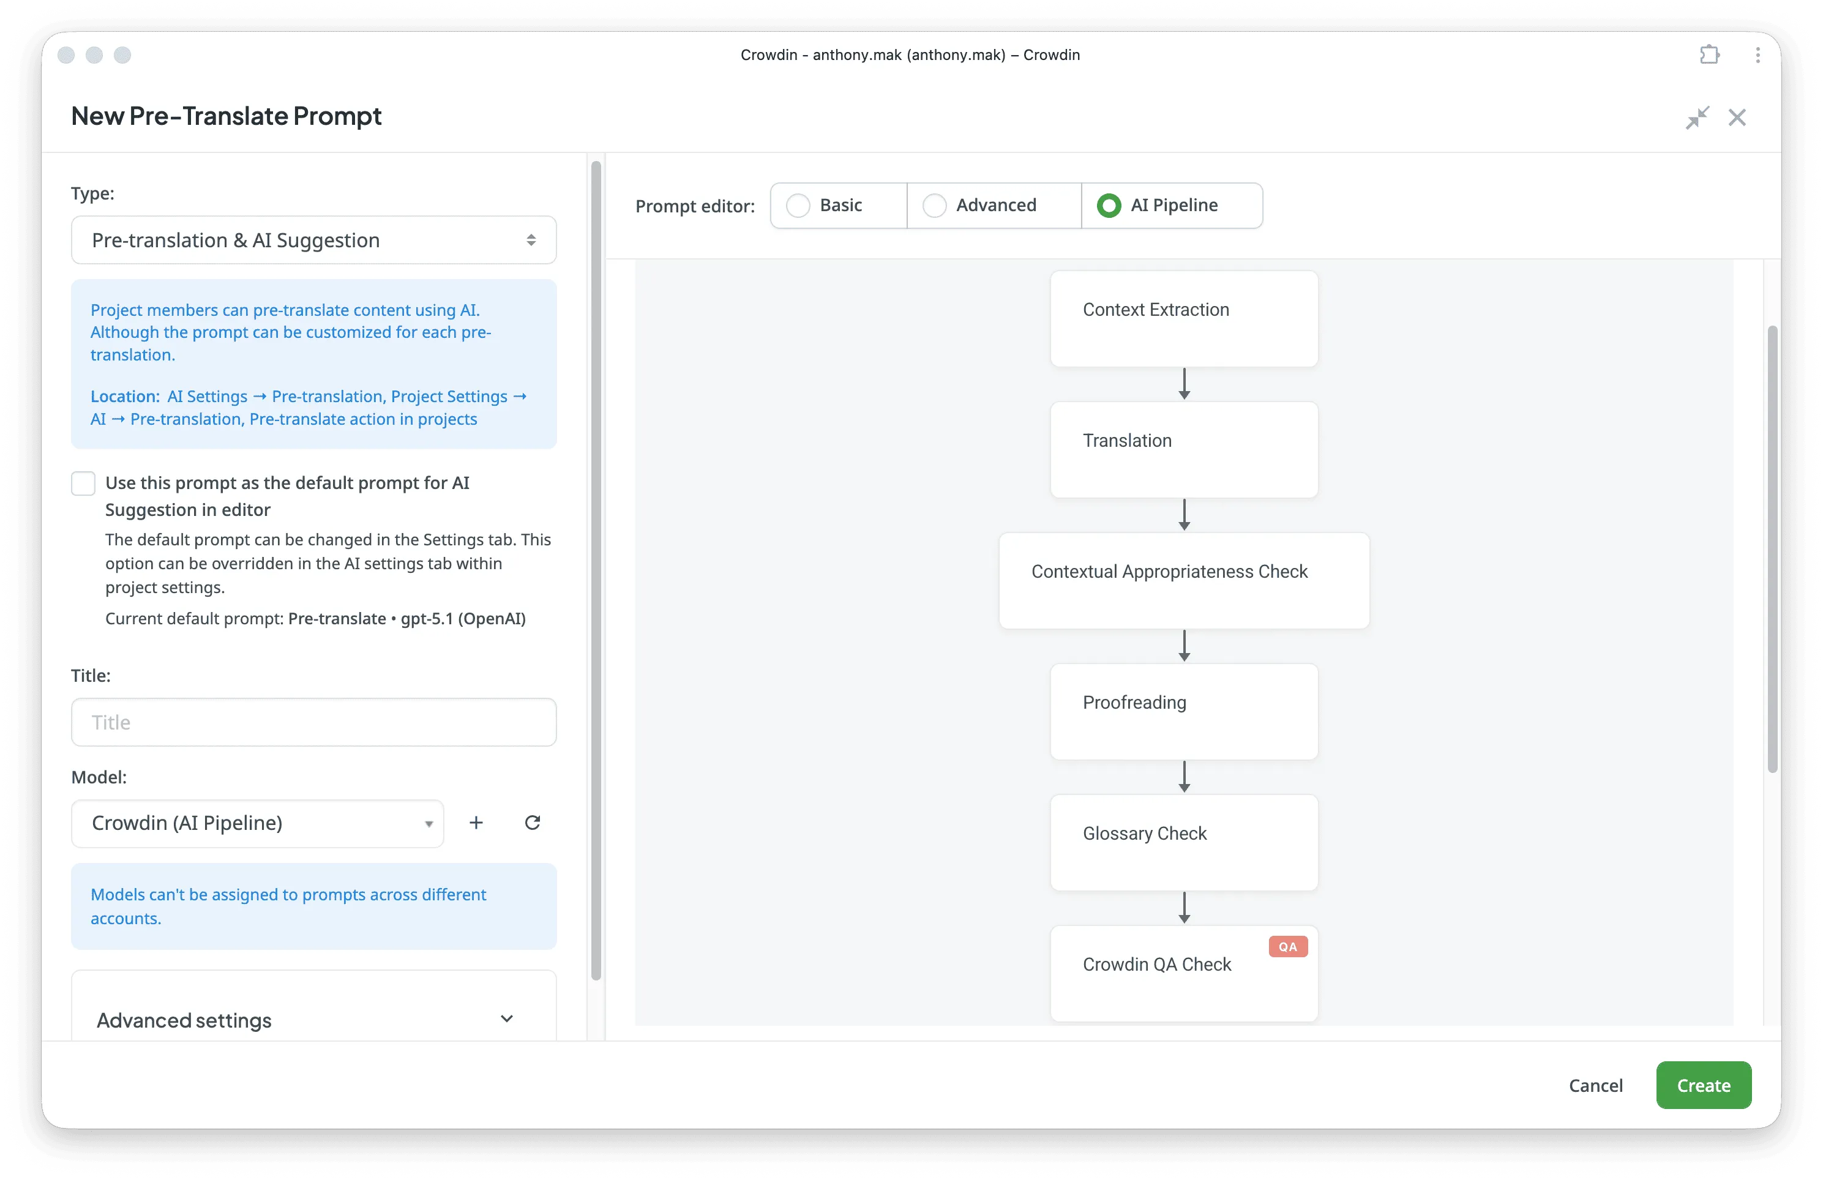Refresh the model list

pyautogui.click(x=533, y=823)
